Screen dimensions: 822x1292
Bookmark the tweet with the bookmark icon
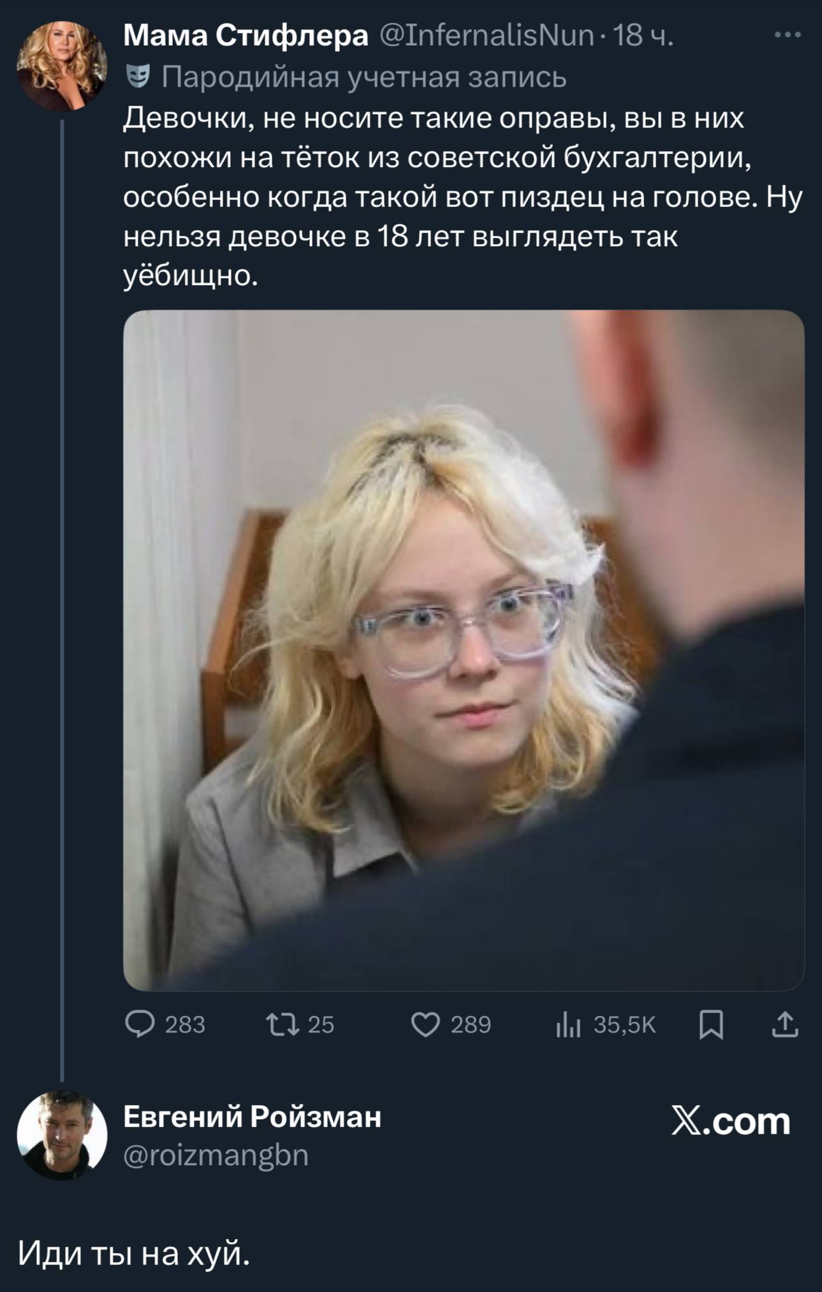pos(711,1025)
